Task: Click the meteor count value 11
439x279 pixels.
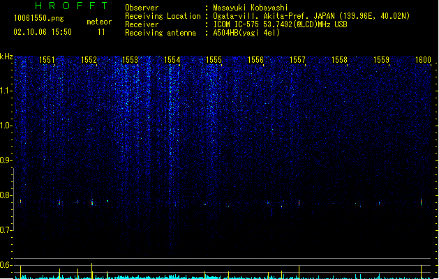Action: point(101,32)
